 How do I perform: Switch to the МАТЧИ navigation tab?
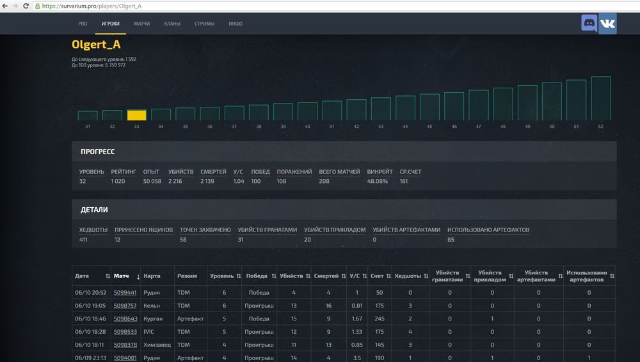(141, 24)
